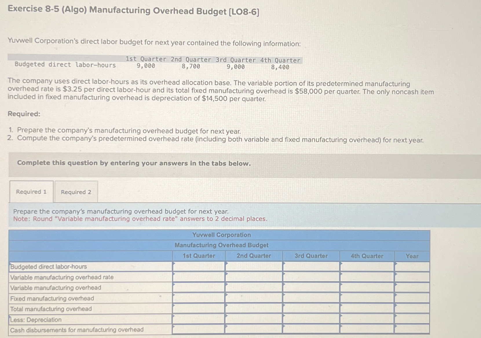Image resolution: width=481 pixels, height=338 pixels.
Task: Click the 8,400 value in data table
Action: pyautogui.click(x=280, y=67)
